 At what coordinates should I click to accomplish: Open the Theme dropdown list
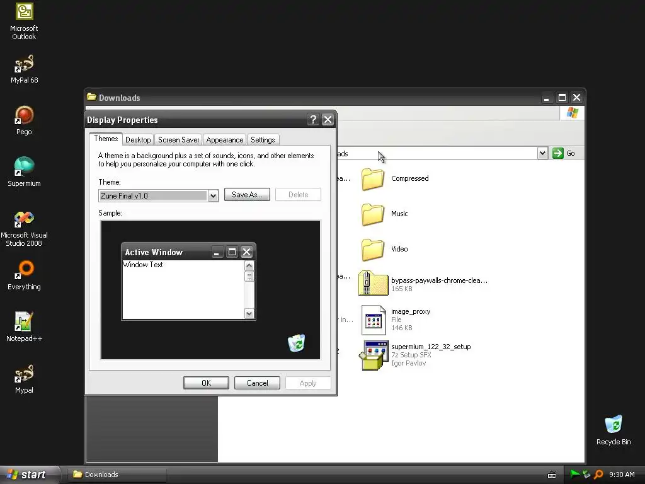[213, 195]
